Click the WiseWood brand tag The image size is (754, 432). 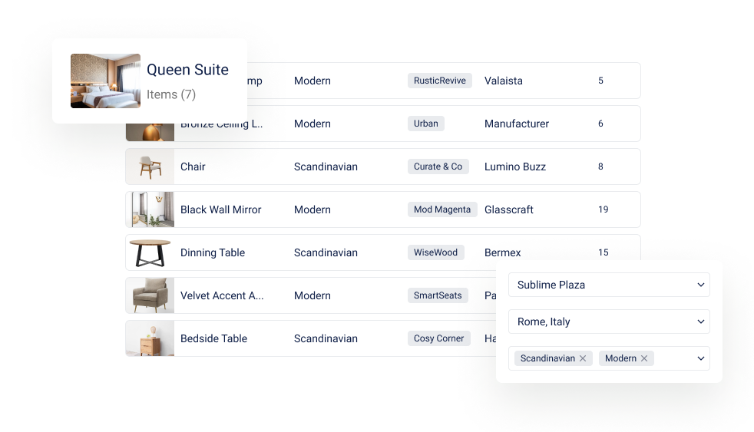tap(435, 252)
